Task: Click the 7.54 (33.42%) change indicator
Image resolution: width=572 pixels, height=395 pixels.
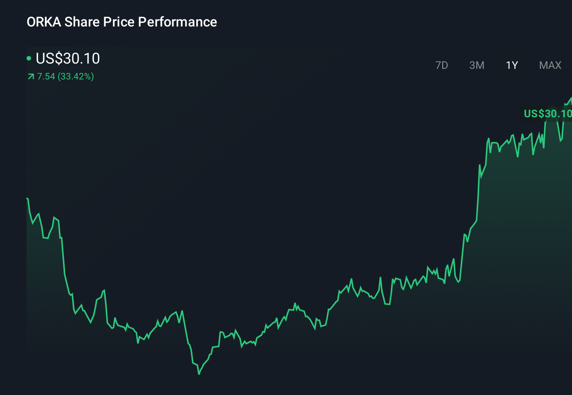Action: click(65, 76)
